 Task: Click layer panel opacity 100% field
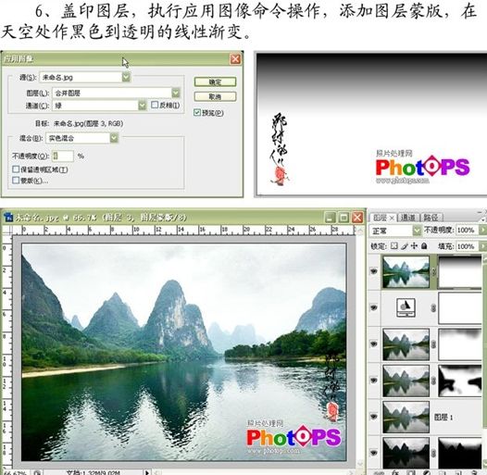(467, 231)
